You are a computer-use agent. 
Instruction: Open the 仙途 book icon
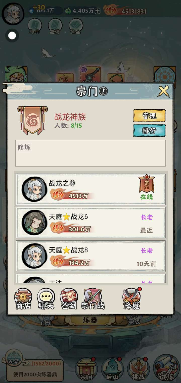(x=76, y=26)
